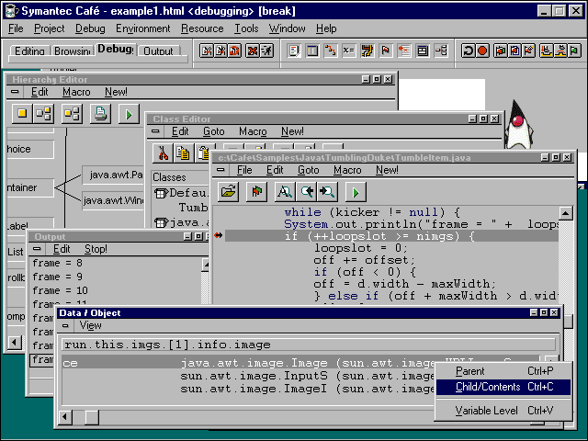Click the 'loopslot = 0;' code line
The height and width of the screenshot is (441, 588).
click(x=360, y=248)
